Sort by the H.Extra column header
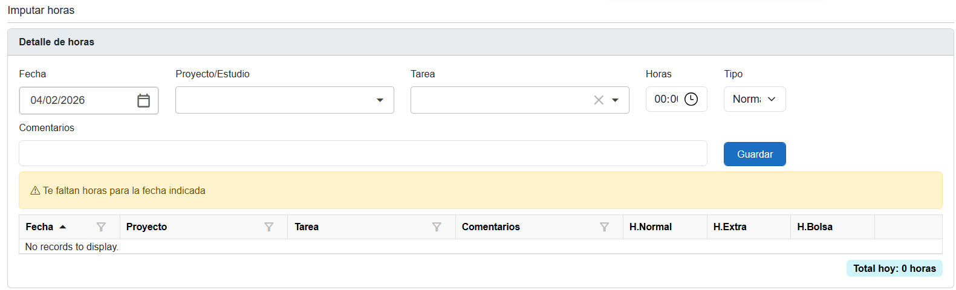Viewport: 956px width, 290px height. point(730,227)
